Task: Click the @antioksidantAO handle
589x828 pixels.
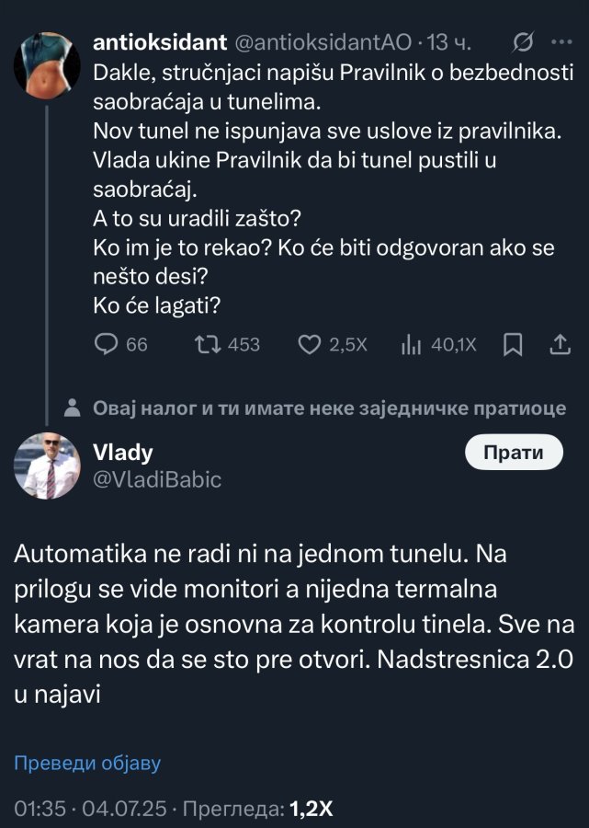Action: tap(326, 42)
